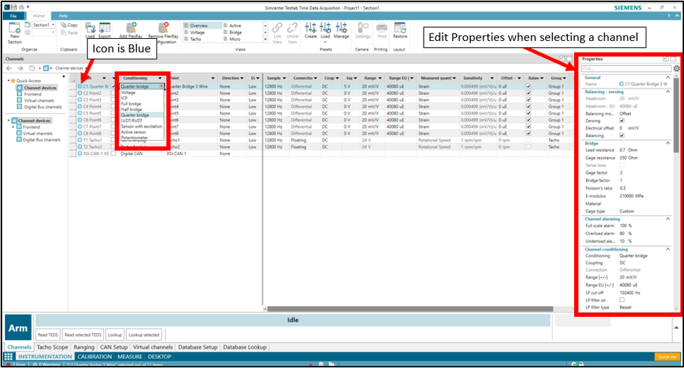Toggle Zeroing checkbox in Properties
Viewport: 684px width, 368px height.
622,120
